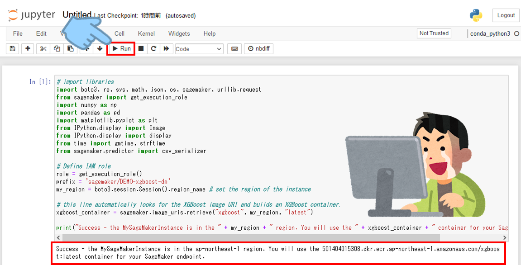The height and width of the screenshot is (265, 521).
Task: Click the prefix assignment line
Action: point(113,182)
